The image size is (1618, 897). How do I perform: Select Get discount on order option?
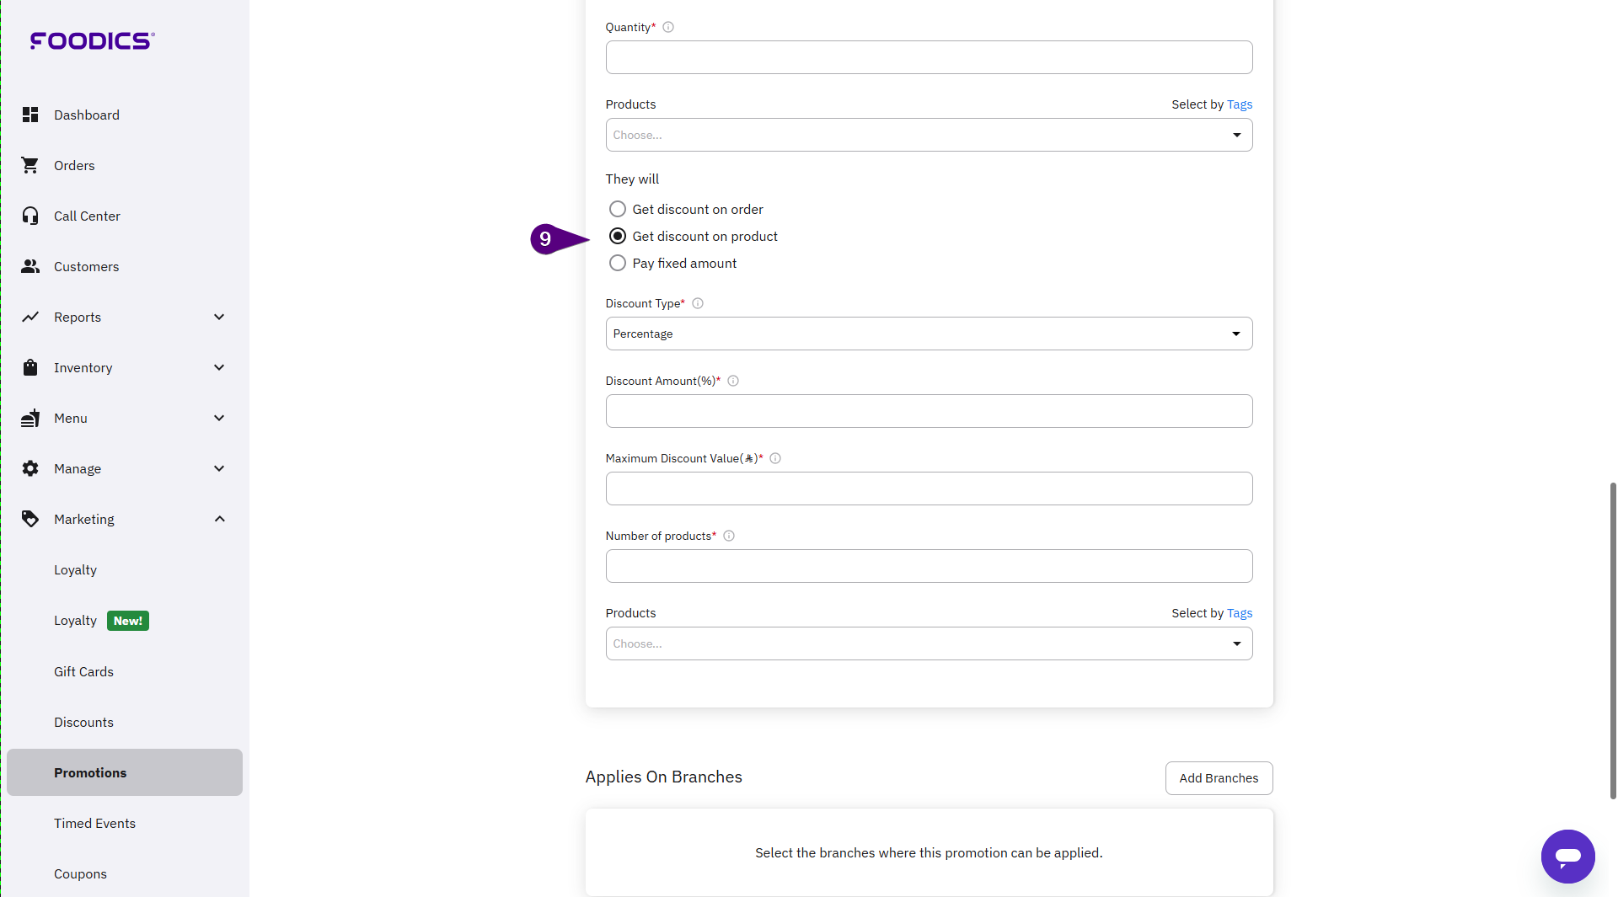(x=618, y=209)
